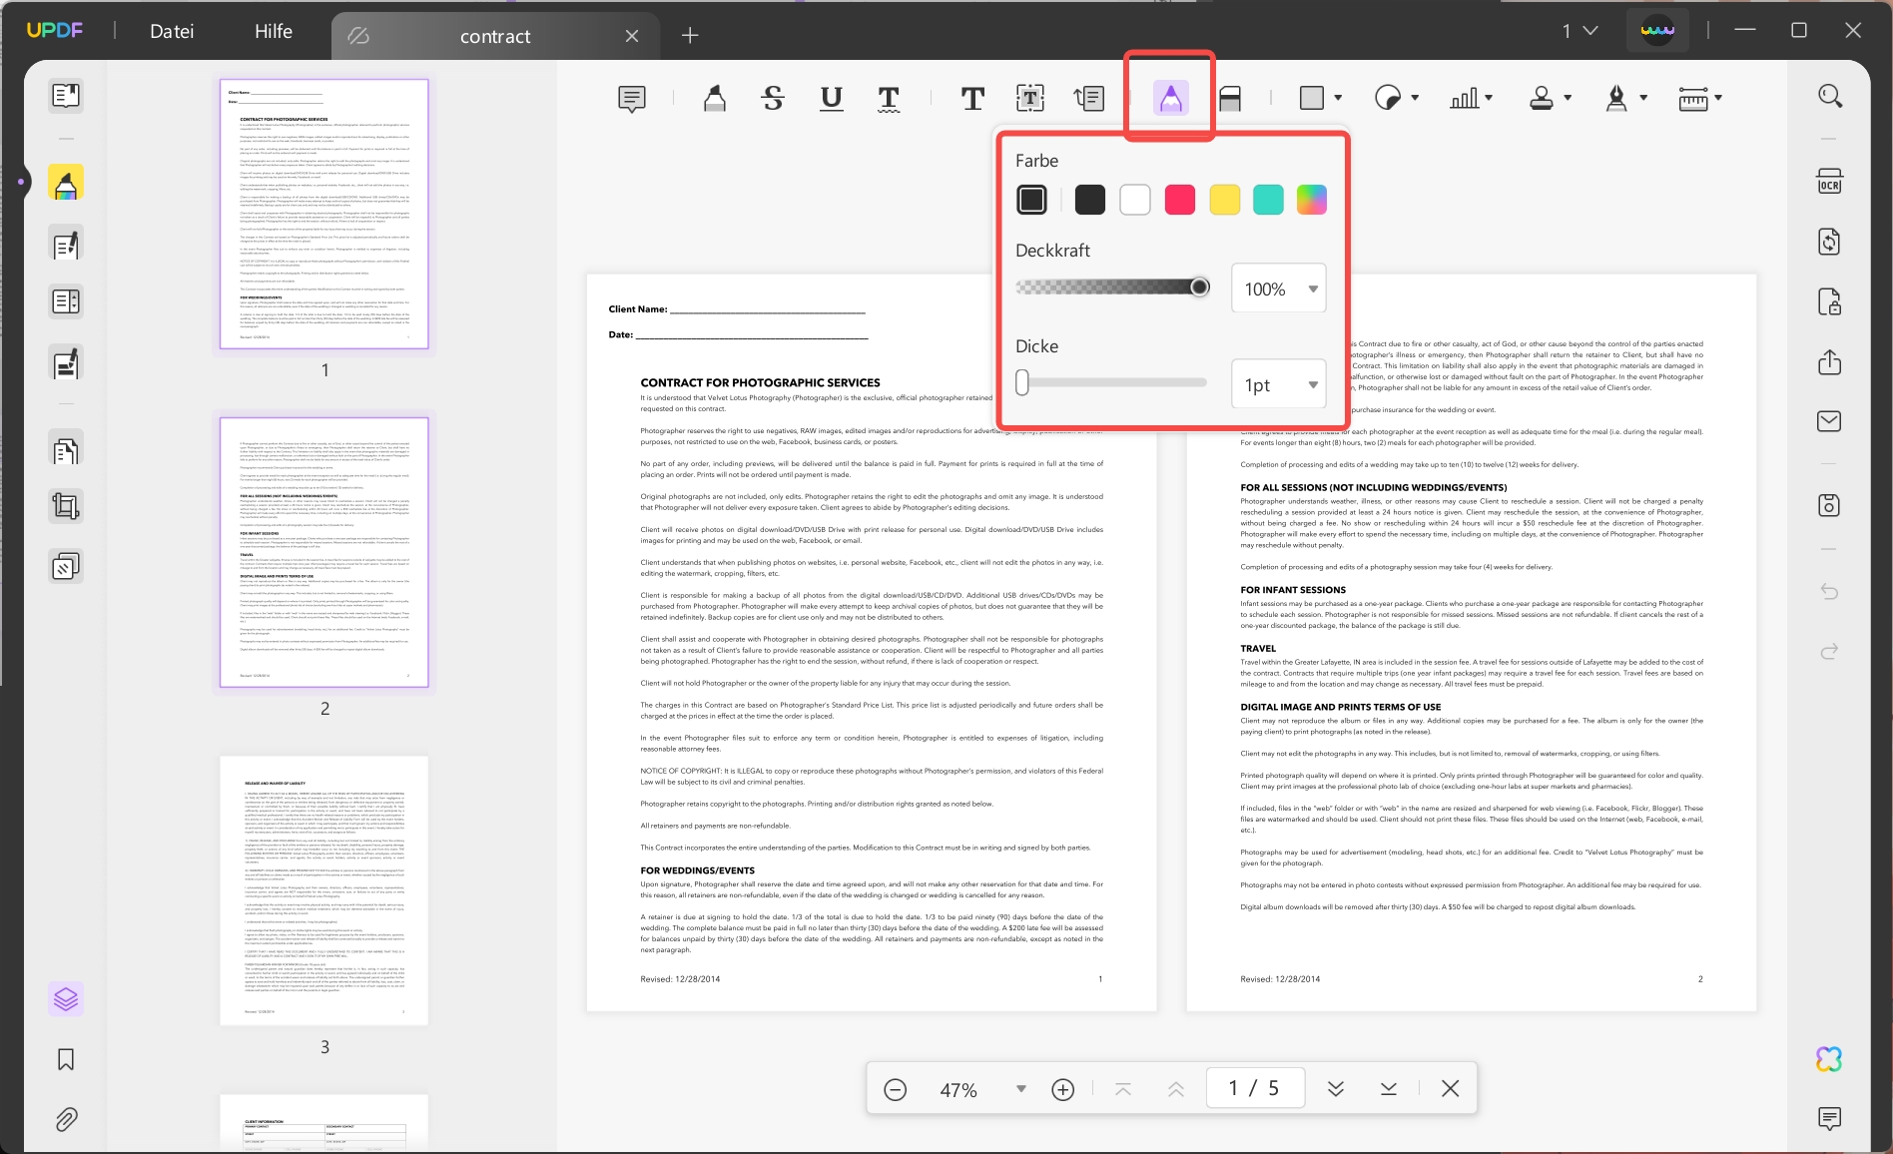Expand the measurement options arrow
Image resolution: width=1893 pixels, height=1154 pixels.
click(x=1718, y=98)
